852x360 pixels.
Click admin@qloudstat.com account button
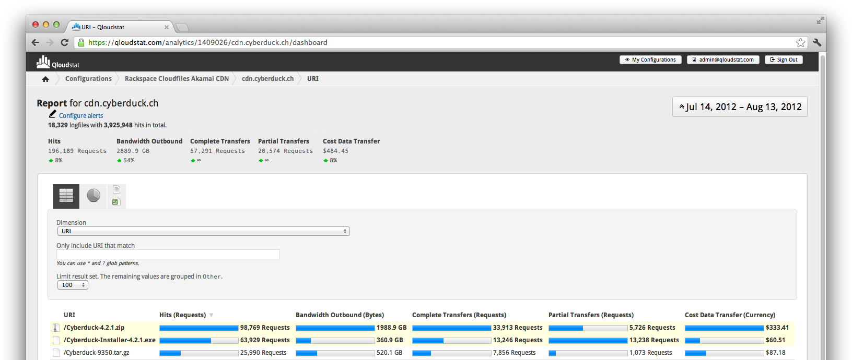[x=723, y=59]
